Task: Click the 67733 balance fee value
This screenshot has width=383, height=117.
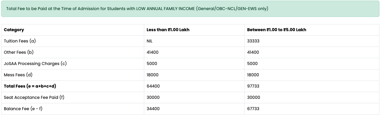Action: (x=253, y=109)
